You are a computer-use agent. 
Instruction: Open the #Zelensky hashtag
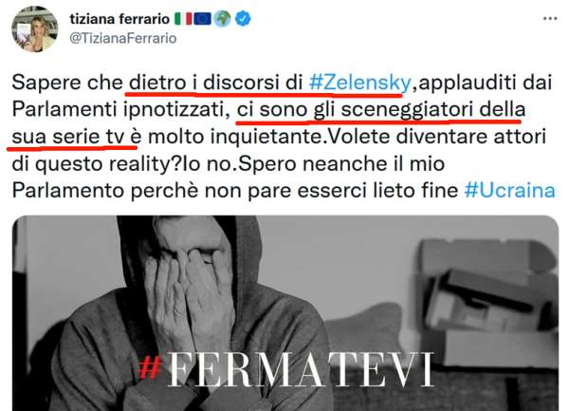click(359, 84)
